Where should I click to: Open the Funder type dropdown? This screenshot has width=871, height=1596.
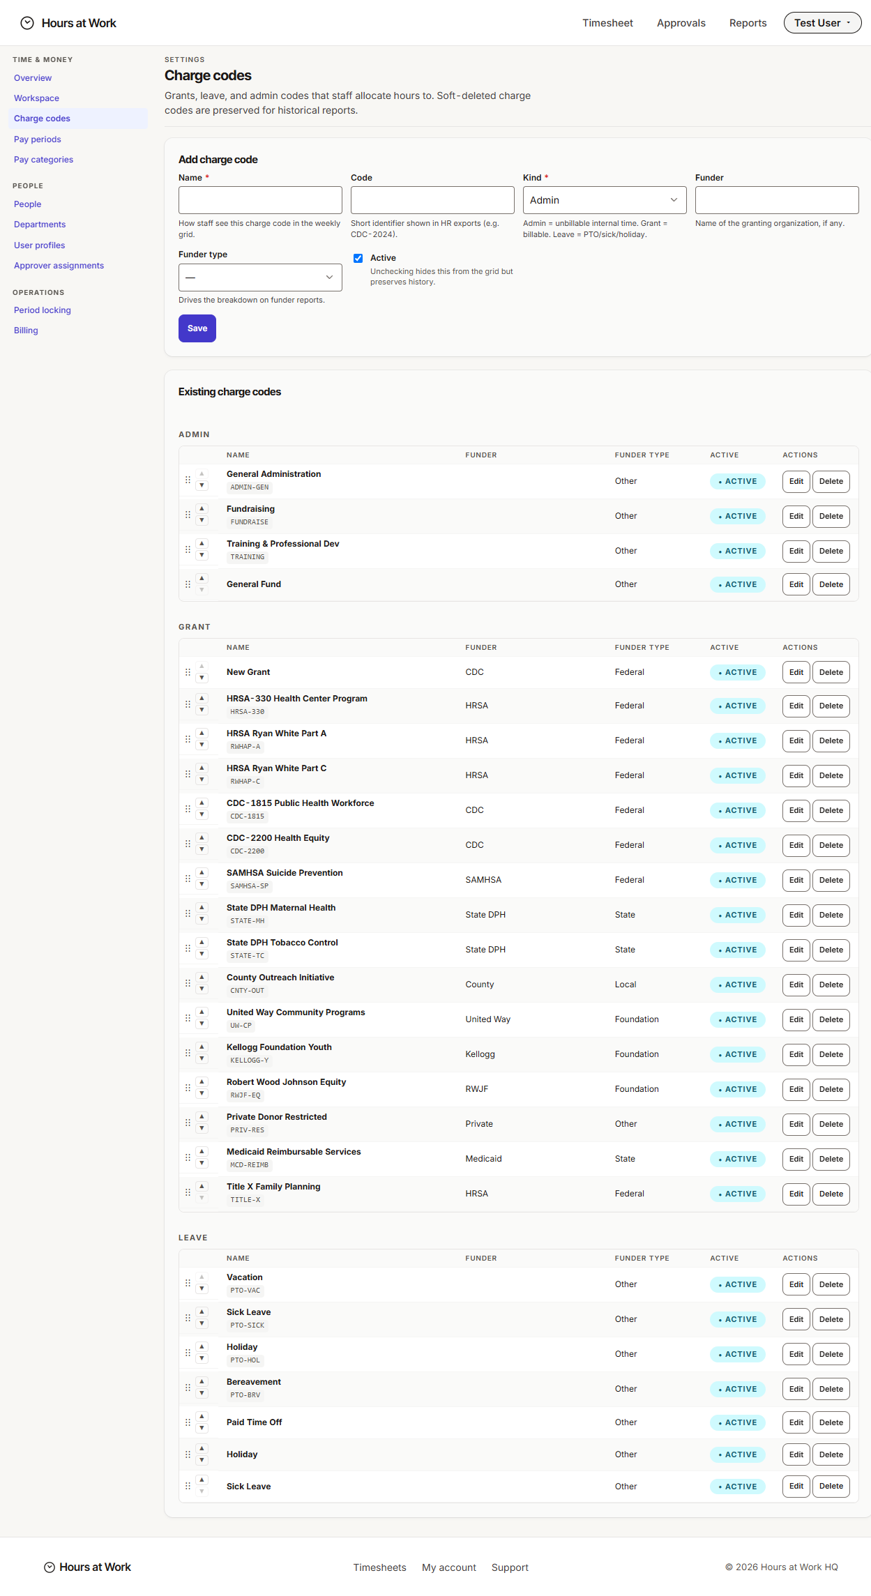(x=260, y=278)
